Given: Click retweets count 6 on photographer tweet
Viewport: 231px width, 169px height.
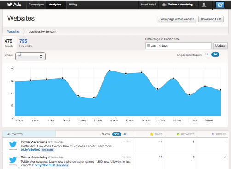Looking at the screenshot, I should (194, 158).
